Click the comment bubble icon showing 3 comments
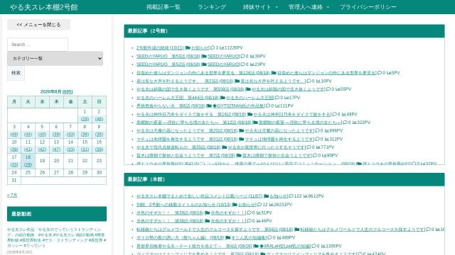This screenshot has height=255, width=455. tap(213, 47)
